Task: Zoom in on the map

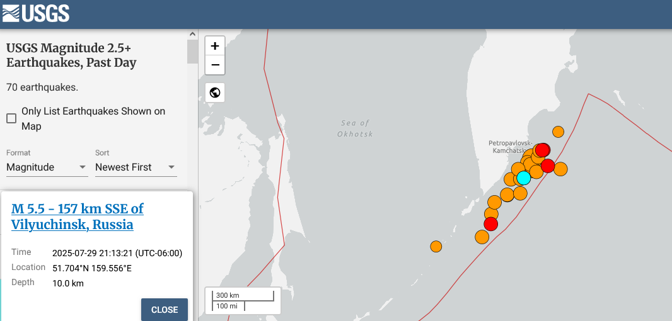Action: point(215,46)
